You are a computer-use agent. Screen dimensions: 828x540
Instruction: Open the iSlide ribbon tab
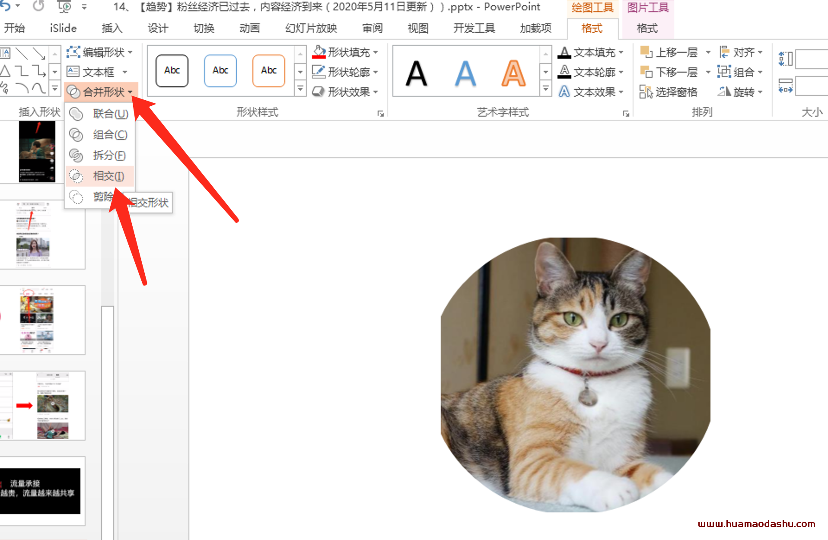point(63,28)
